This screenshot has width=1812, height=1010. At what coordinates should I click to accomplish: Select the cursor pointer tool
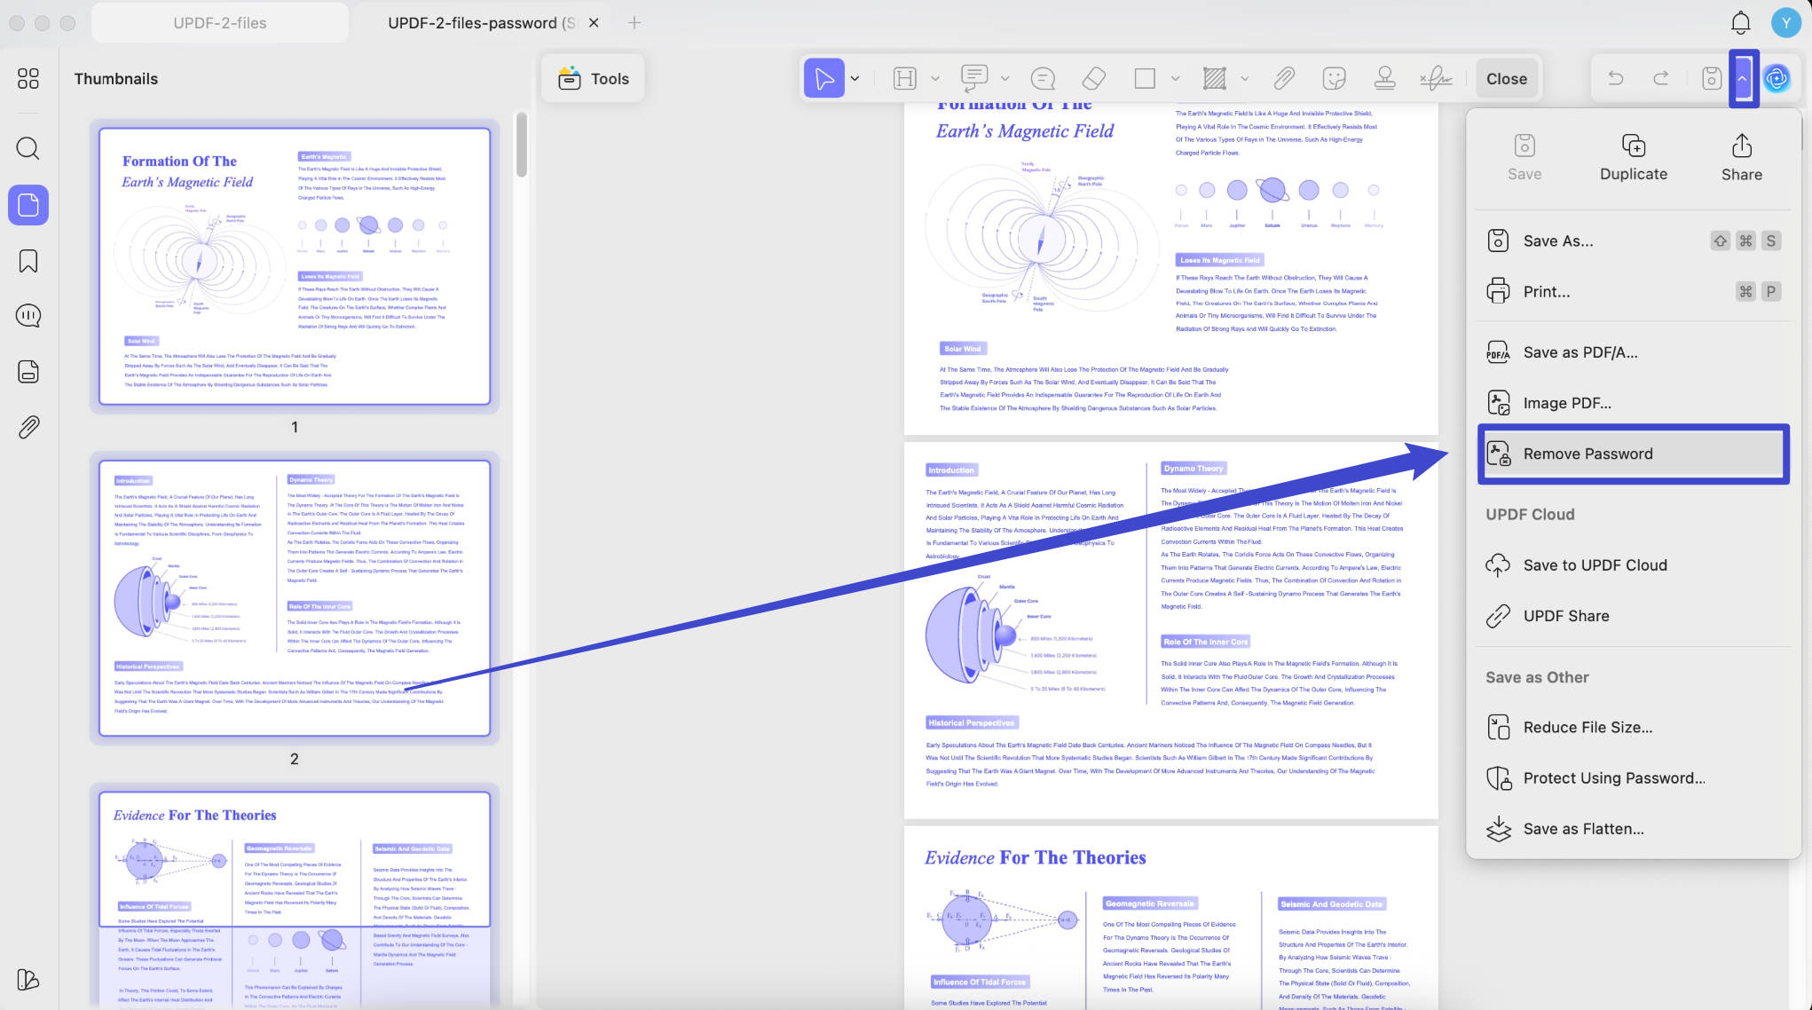[x=823, y=78]
